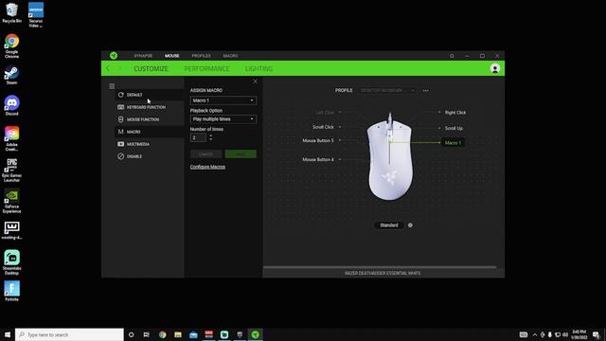
Task: Decrease number of times with down arrow
Action: tap(210, 139)
